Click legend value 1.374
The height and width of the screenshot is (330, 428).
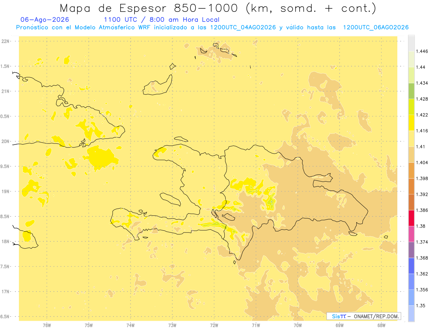point(422,242)
